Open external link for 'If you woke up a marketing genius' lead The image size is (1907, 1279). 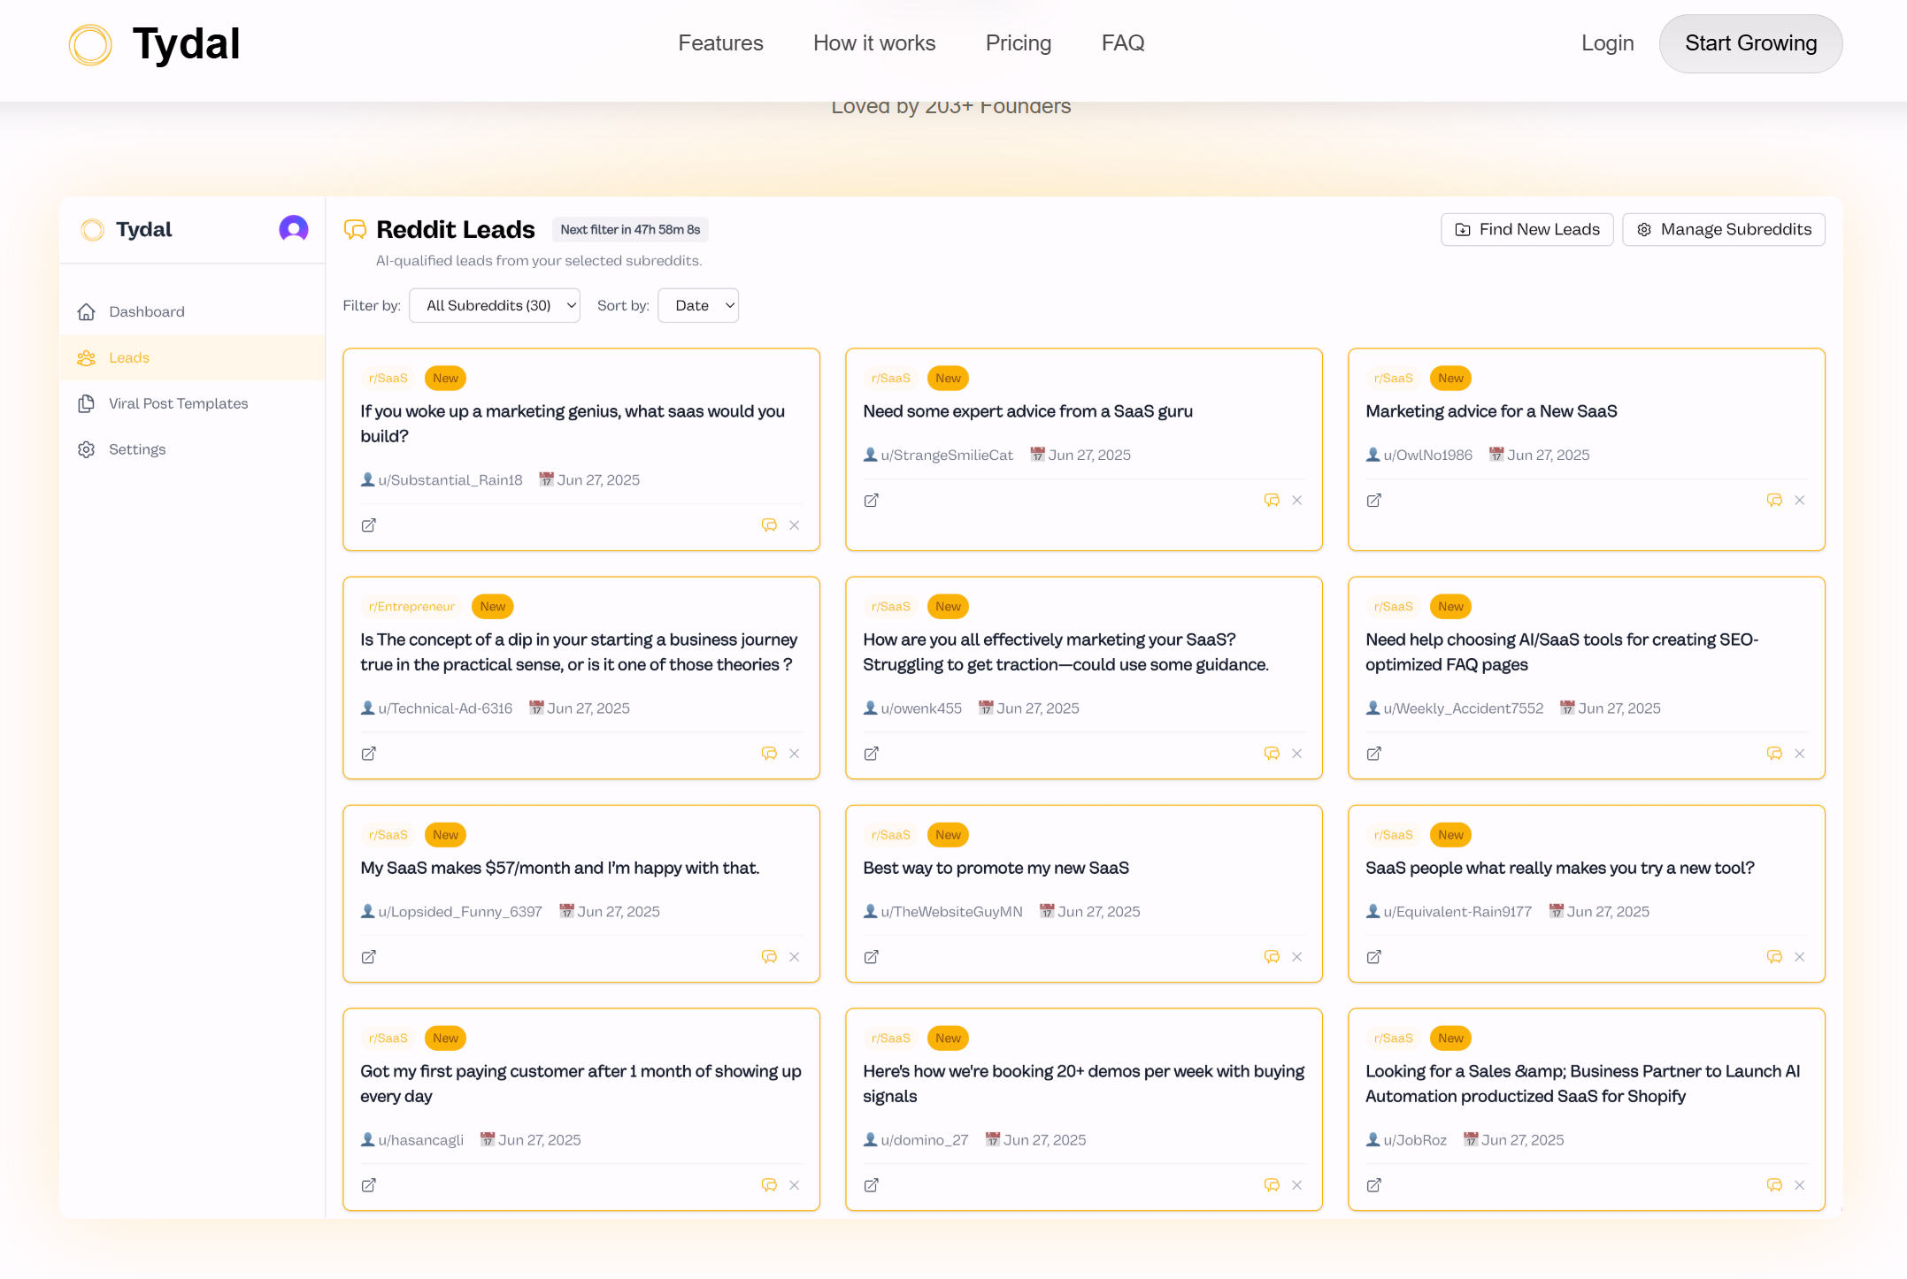[369, 525]
